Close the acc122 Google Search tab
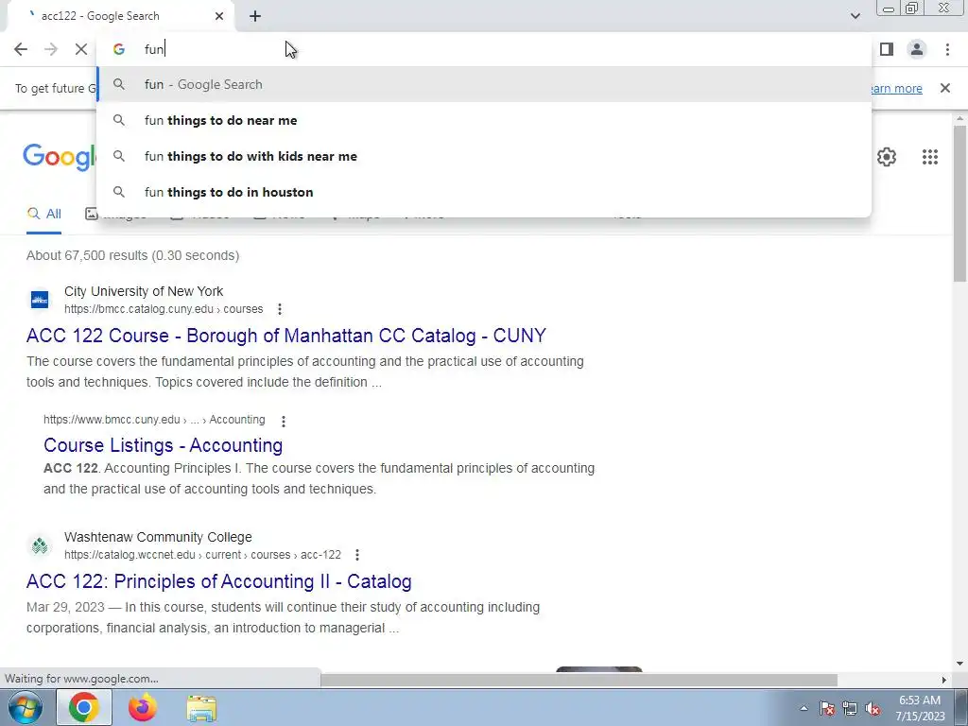Image resolution: width=968 pixels, height=726 pixels. [219, 16]
